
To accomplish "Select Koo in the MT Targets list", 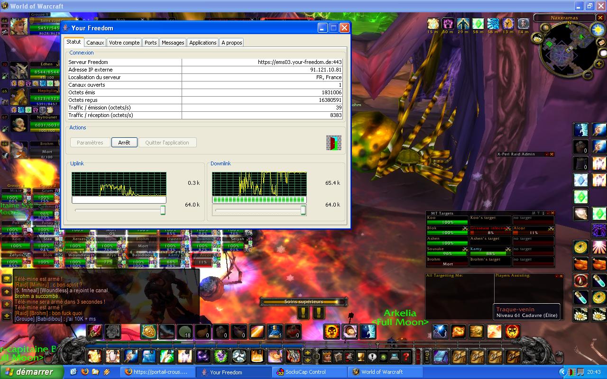I will (x=448, y=220).
